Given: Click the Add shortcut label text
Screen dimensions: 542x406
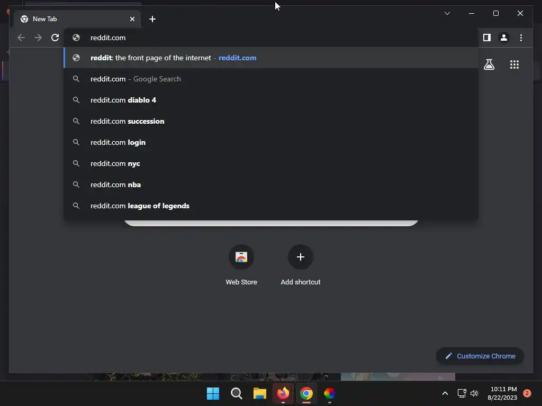Looking at the screenshot, I should pyautogui.click(x=301, y=282).
